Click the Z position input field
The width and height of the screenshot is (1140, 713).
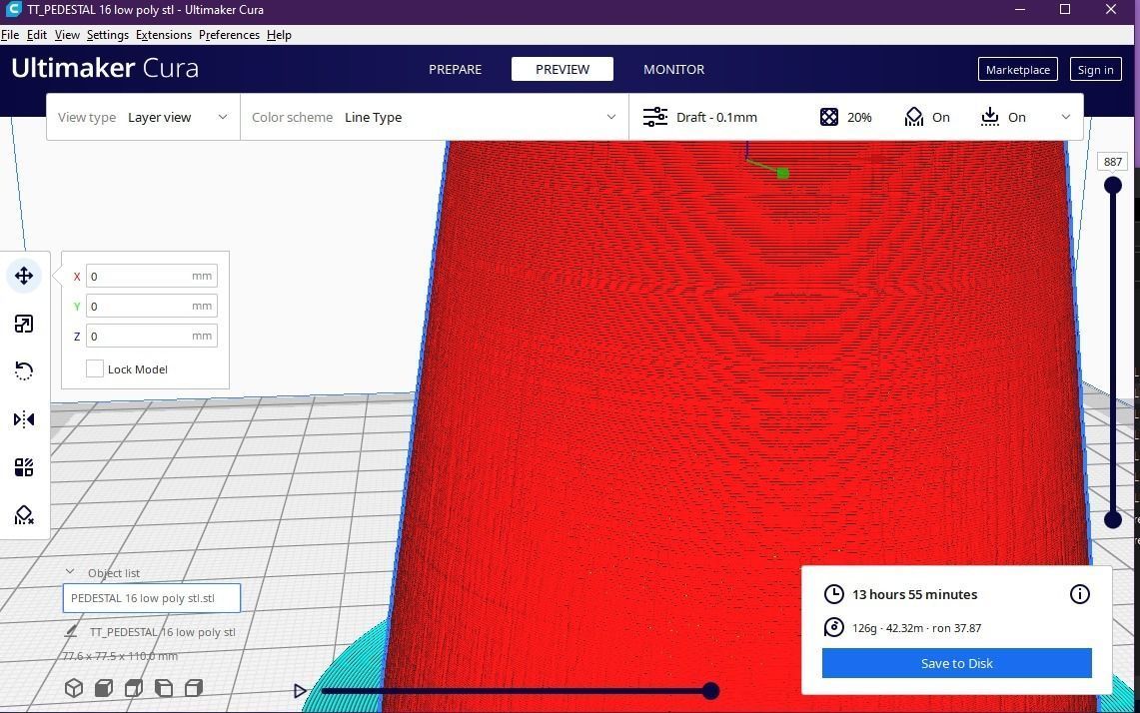[151, 336]
